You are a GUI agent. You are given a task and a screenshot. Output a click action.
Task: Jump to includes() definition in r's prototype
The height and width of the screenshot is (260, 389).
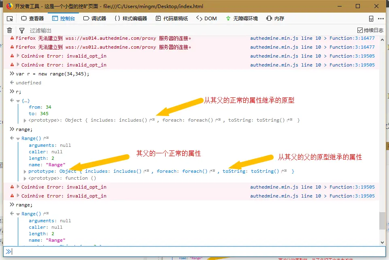(x=152, y=120)
